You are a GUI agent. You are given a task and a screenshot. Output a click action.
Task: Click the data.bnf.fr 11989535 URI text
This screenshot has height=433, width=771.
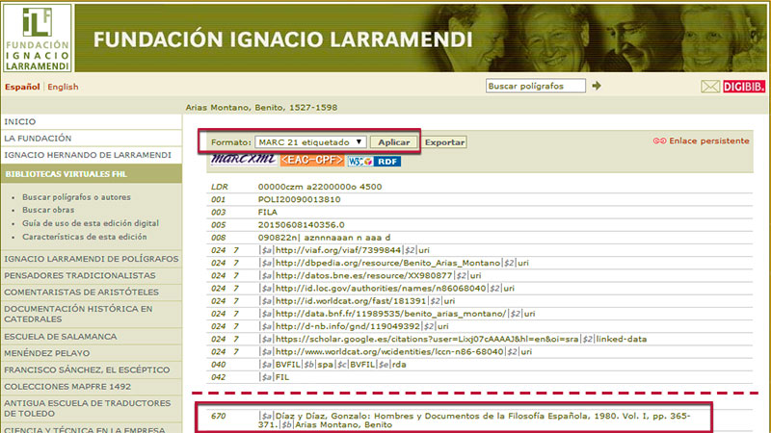(x=390, y=314)
